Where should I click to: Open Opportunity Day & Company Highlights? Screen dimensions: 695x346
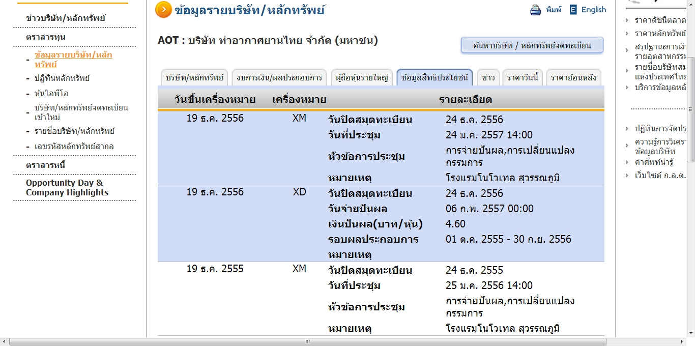(67, 188)
